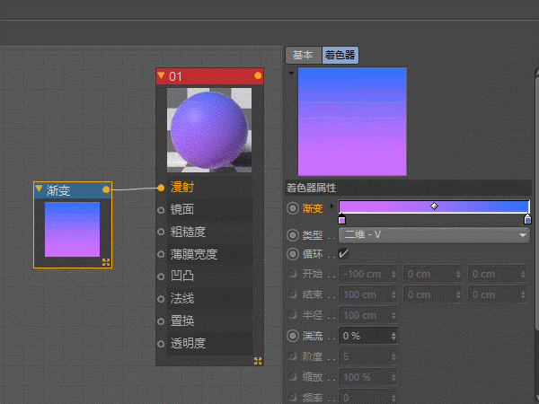Select the 粗糙度 channel row
The width and height of the screenshot is (539, 404).
209,232
